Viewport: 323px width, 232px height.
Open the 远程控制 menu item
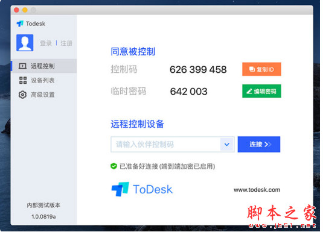[x=44, y=66]
